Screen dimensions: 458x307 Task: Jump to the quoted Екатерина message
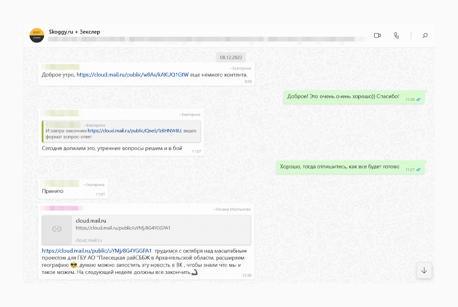(121, 131)
